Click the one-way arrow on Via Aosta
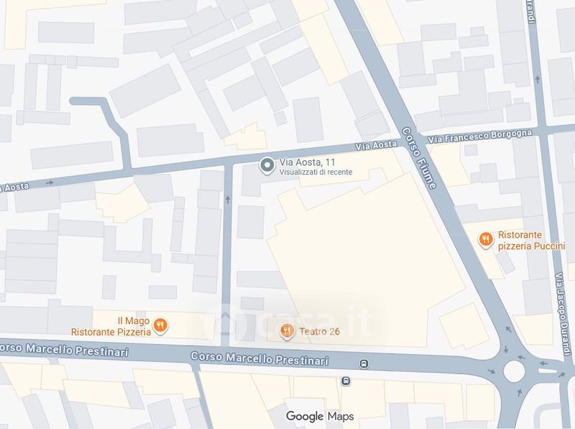 50,183
